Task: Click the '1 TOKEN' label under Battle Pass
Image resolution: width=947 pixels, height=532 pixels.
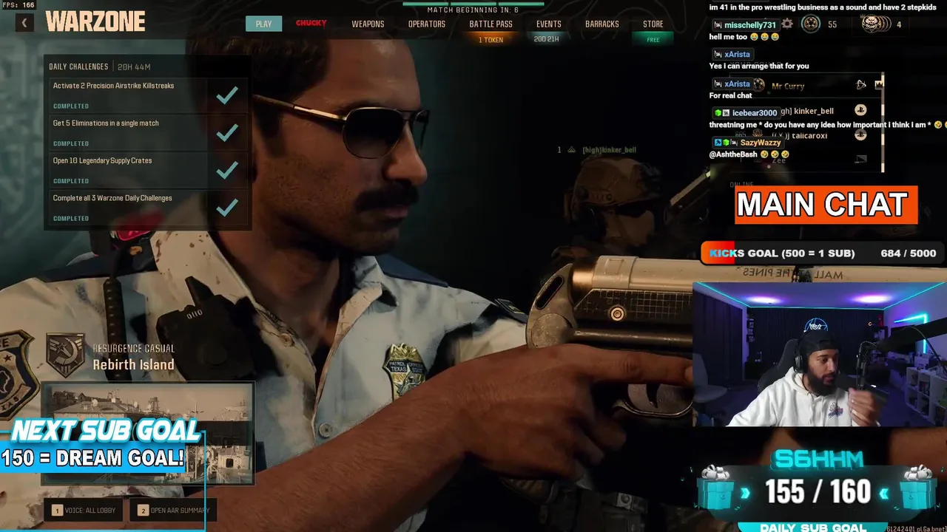Action: [x=491, y=40]
